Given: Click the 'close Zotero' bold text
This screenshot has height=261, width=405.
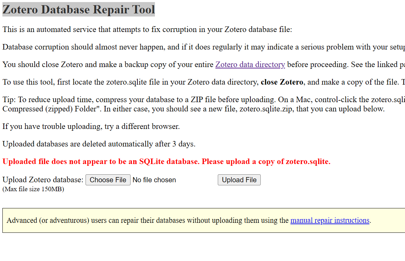Looking at the screenshot, I should pos(282,82).
